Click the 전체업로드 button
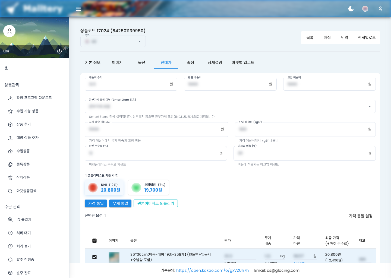This screenshot has height=278, width=391. click(367, 38)
